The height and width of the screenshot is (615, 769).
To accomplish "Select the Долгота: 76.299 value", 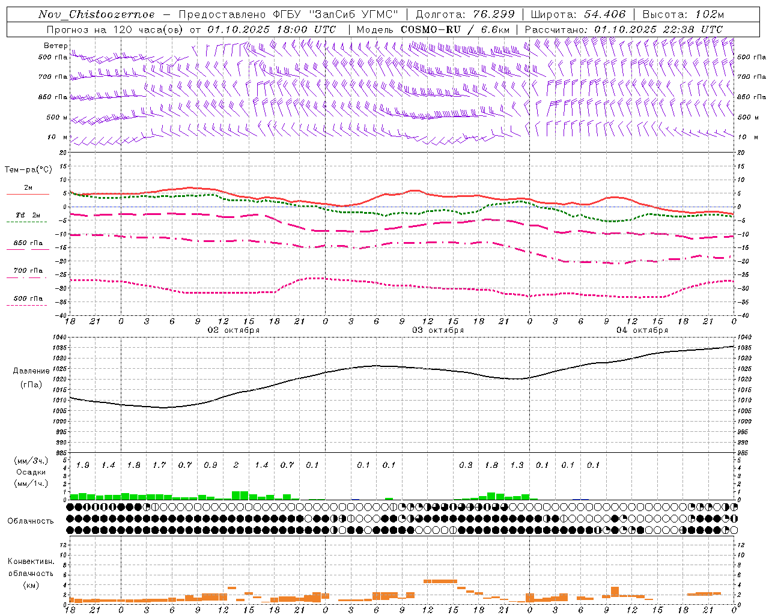I will tap(465, 14).
